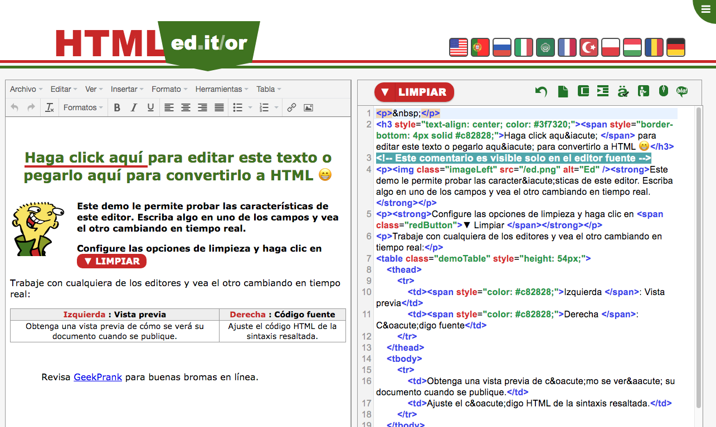Follow the GeekPrank link
Viewport: 716px width, 427px height.
98,377
